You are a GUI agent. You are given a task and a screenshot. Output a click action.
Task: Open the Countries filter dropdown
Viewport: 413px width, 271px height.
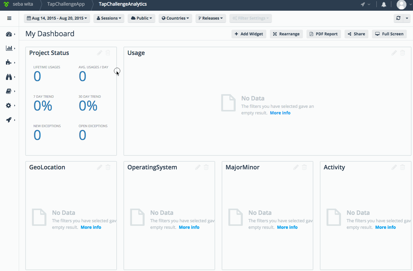click(x=175, y=18)
